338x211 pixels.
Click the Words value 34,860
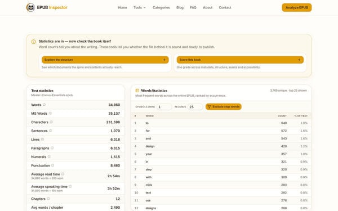tap(114, 105)
